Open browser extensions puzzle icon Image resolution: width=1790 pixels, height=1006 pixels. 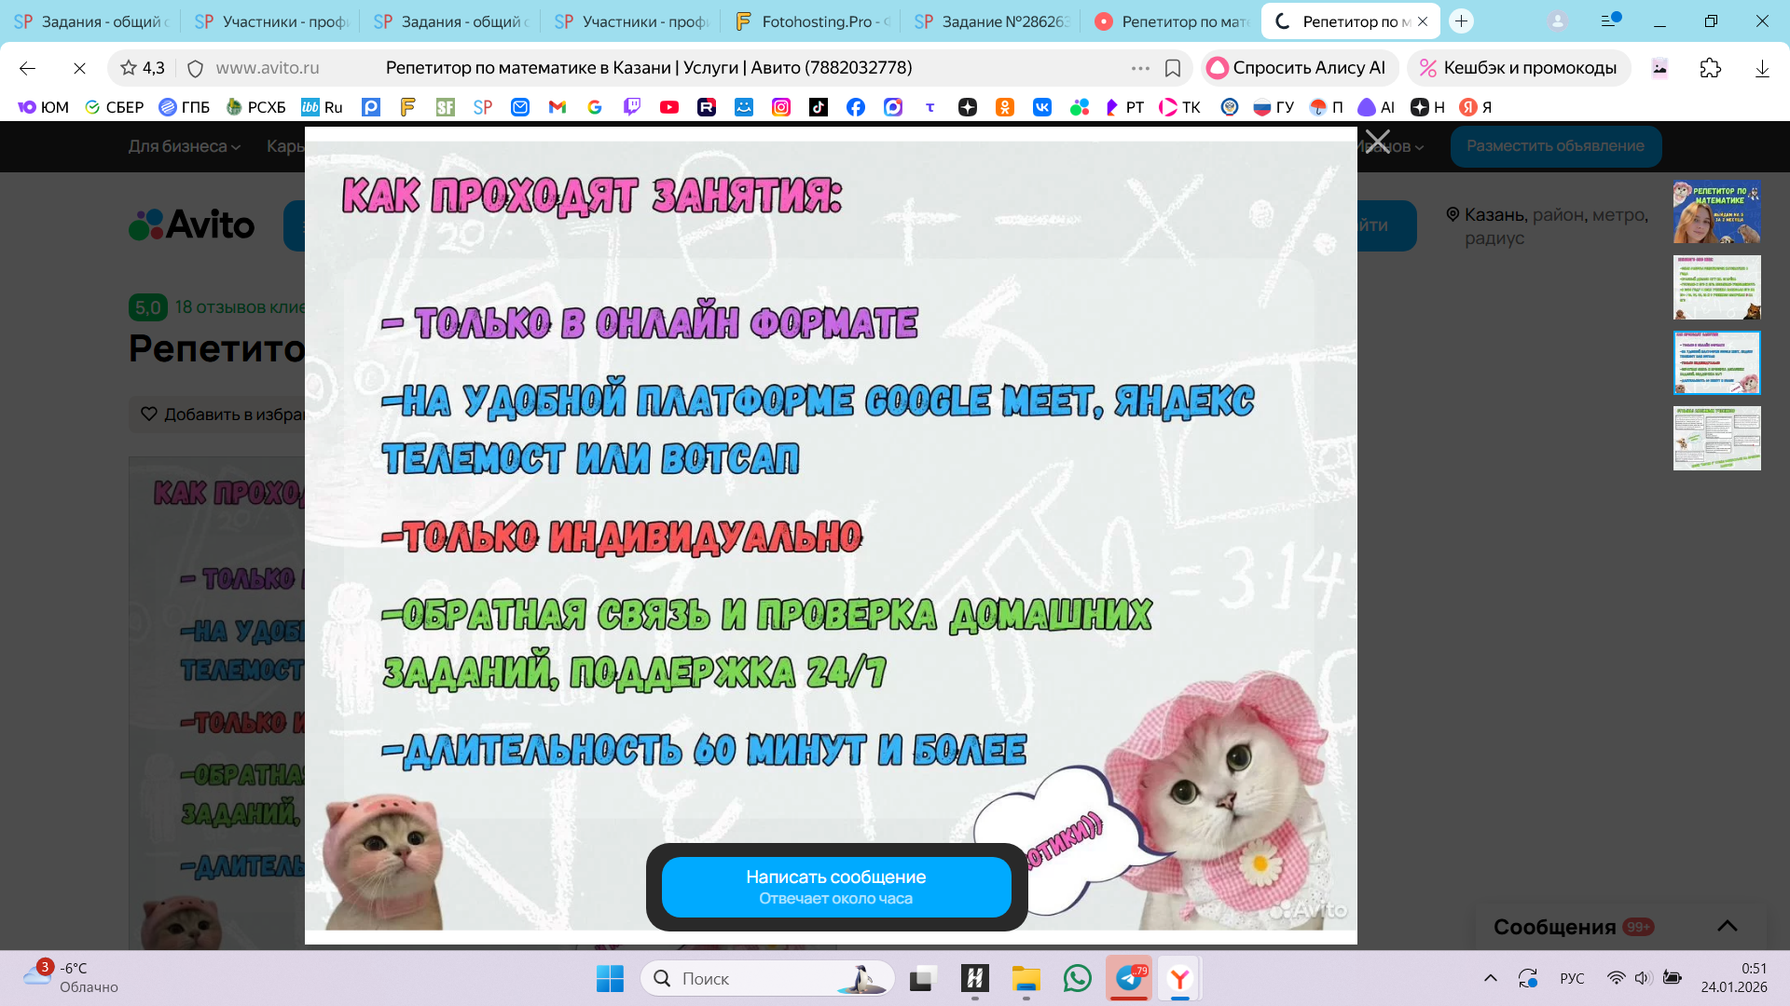pos(1710,68)
